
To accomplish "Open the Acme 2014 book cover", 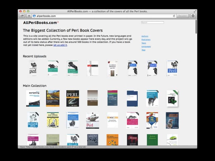I will 33,120.
